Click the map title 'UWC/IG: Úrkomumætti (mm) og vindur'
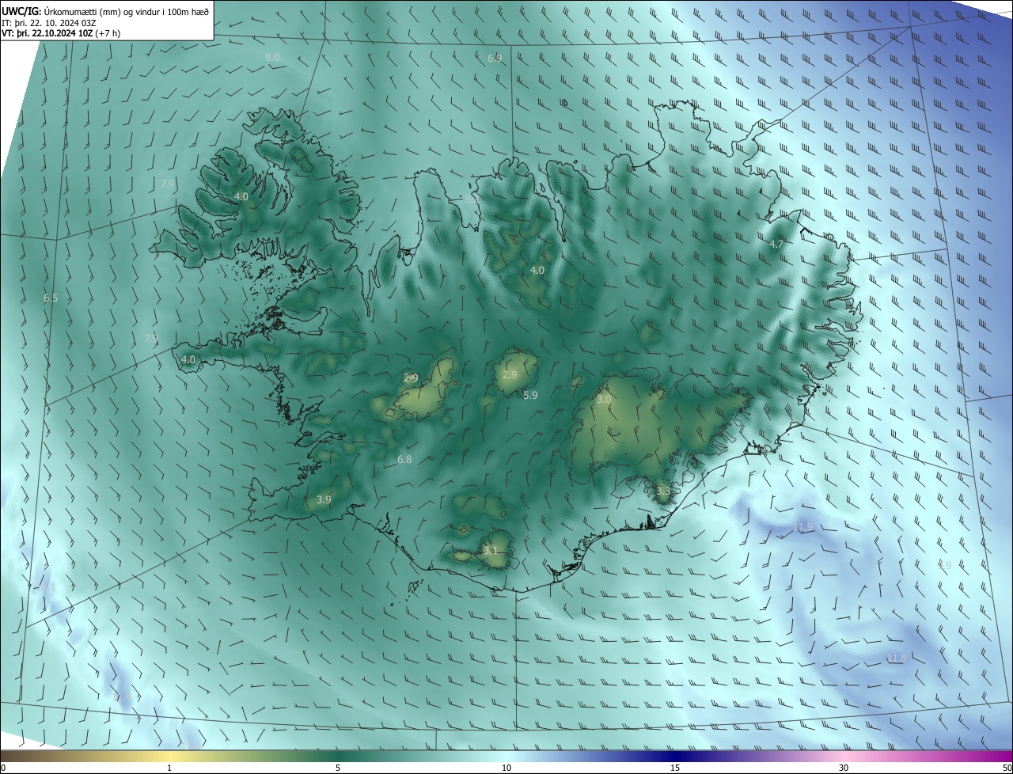This screenshot has height=774, width=1013. 105,11
